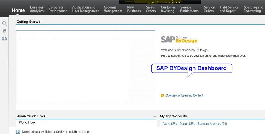Click the Home Quick Links heading
265x134 pixels.
31,116
